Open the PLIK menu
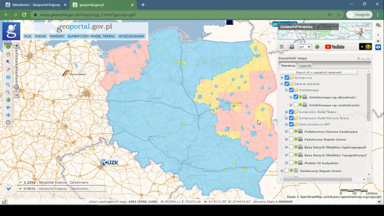This screenshot has height=216, width=384. pyautogui.click(x=28, y=36)
